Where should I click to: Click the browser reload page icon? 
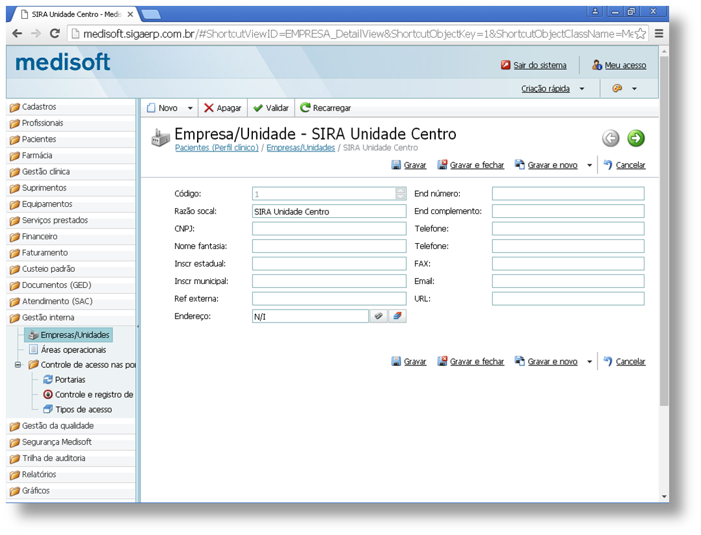point(55,34)
